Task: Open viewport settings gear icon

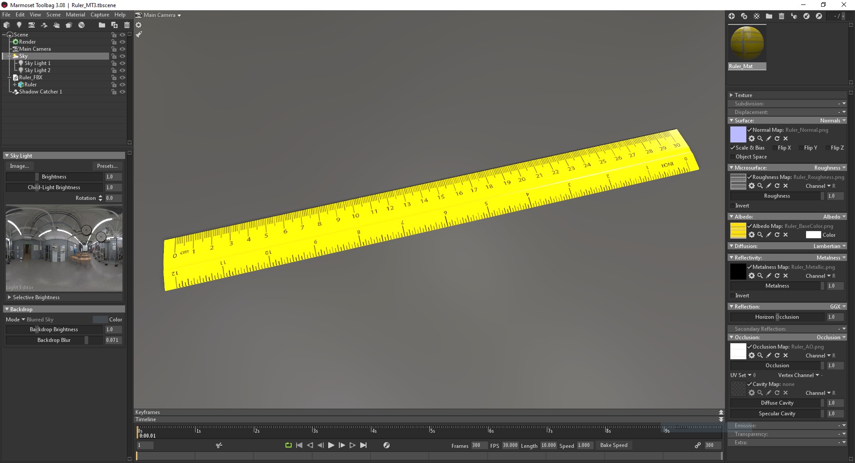Action: [138, 25]
